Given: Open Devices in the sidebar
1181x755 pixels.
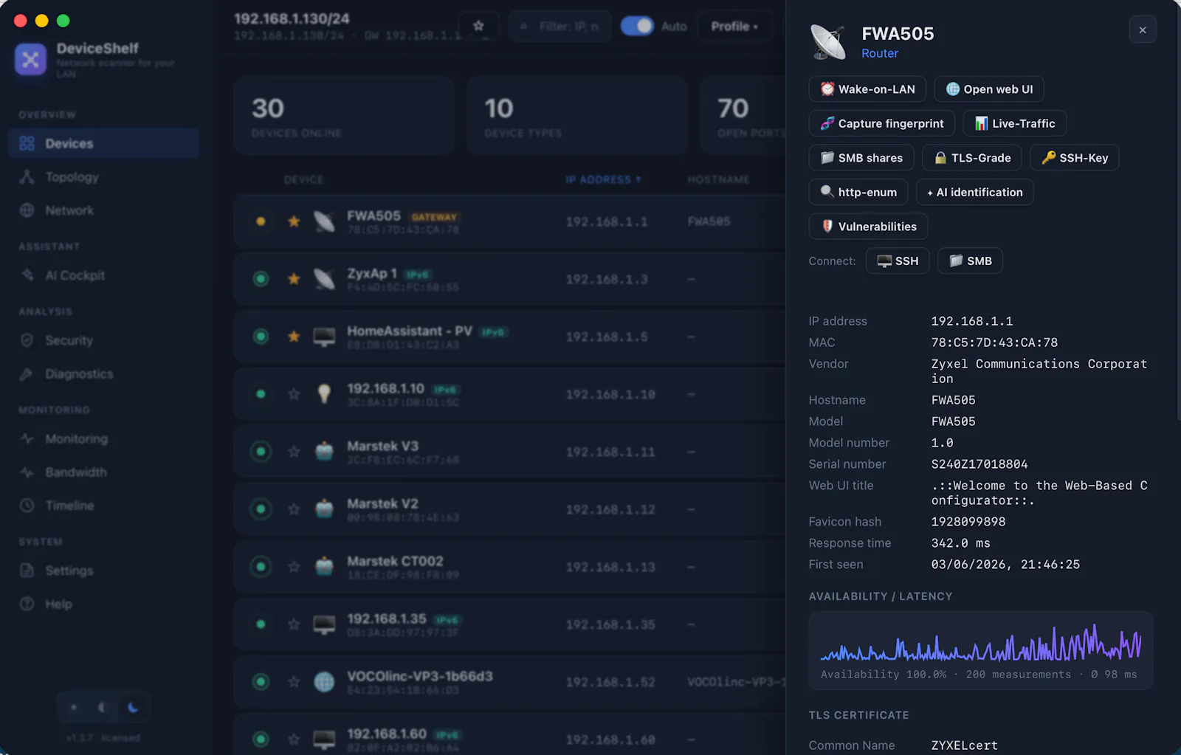Looking at the screenshot, I should click(103, 143).
